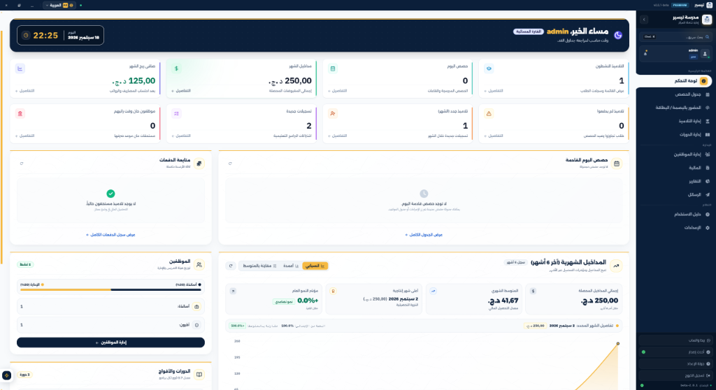Screen dimensions: 716x390
Task: Click the أساتذة staff row
Action: coord(110,306)
